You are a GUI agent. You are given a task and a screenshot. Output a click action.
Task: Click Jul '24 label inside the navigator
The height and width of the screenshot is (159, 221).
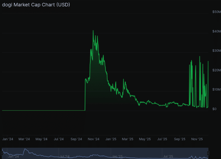[x=64, y=156]
